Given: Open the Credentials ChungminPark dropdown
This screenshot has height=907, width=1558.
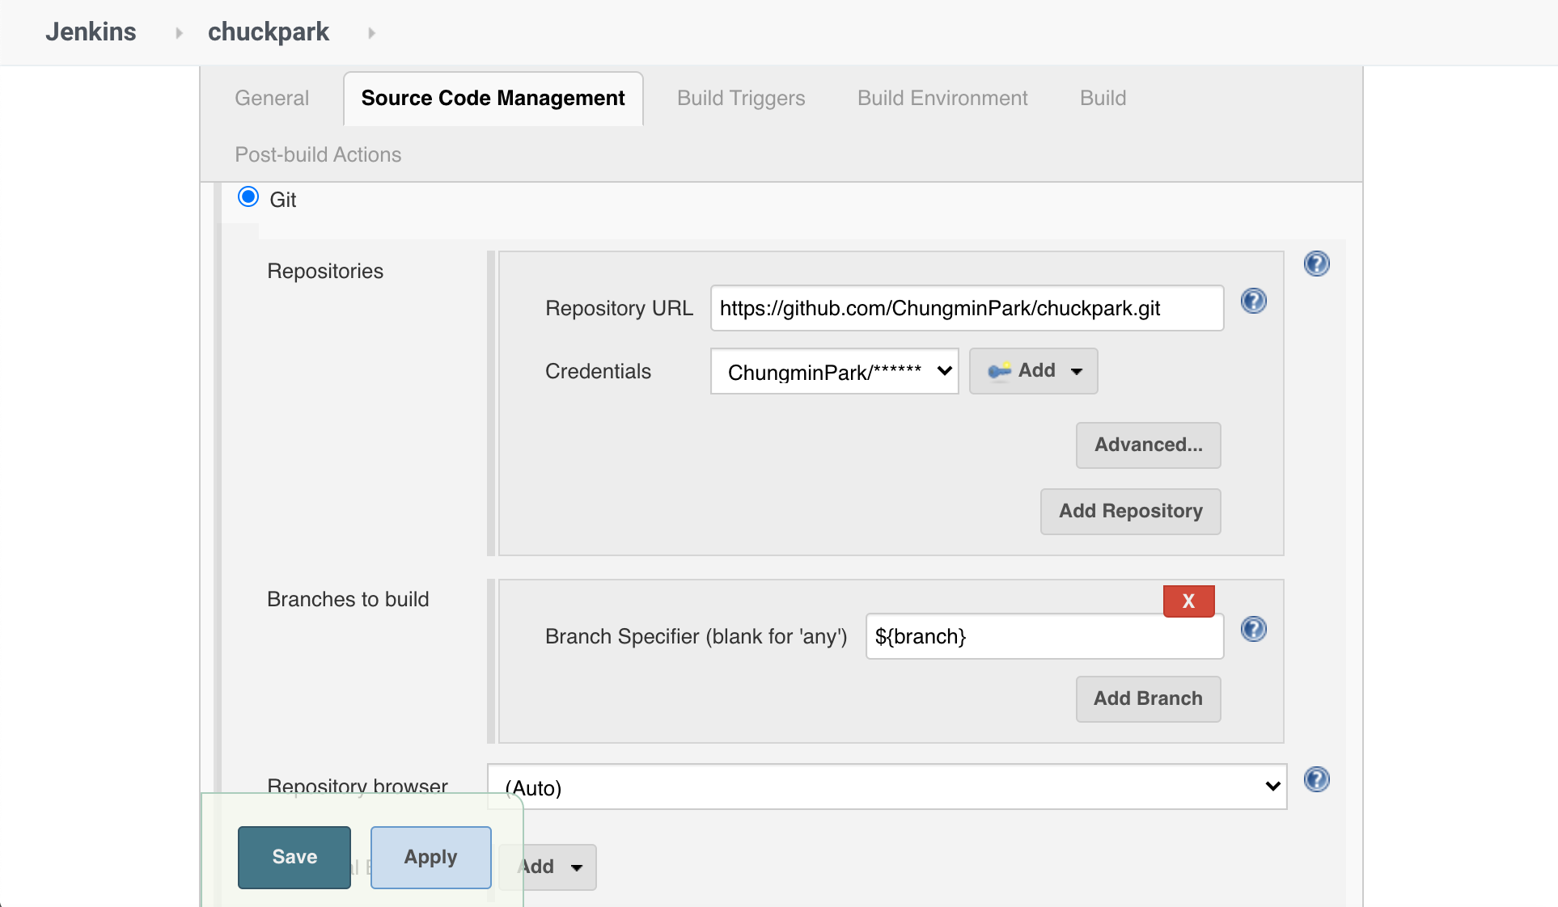Looking at the screenshot, I should click(x=834, y=372).
